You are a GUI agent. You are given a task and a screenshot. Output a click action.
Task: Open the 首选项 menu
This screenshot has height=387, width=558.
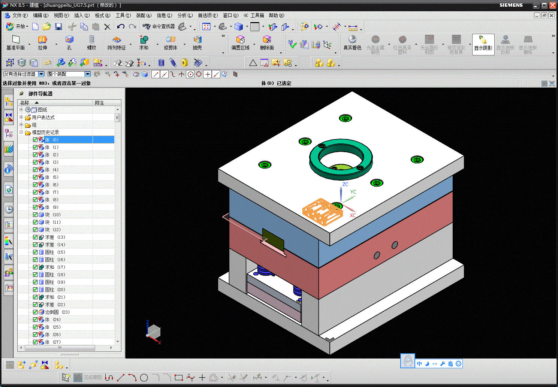pos(208,15)
